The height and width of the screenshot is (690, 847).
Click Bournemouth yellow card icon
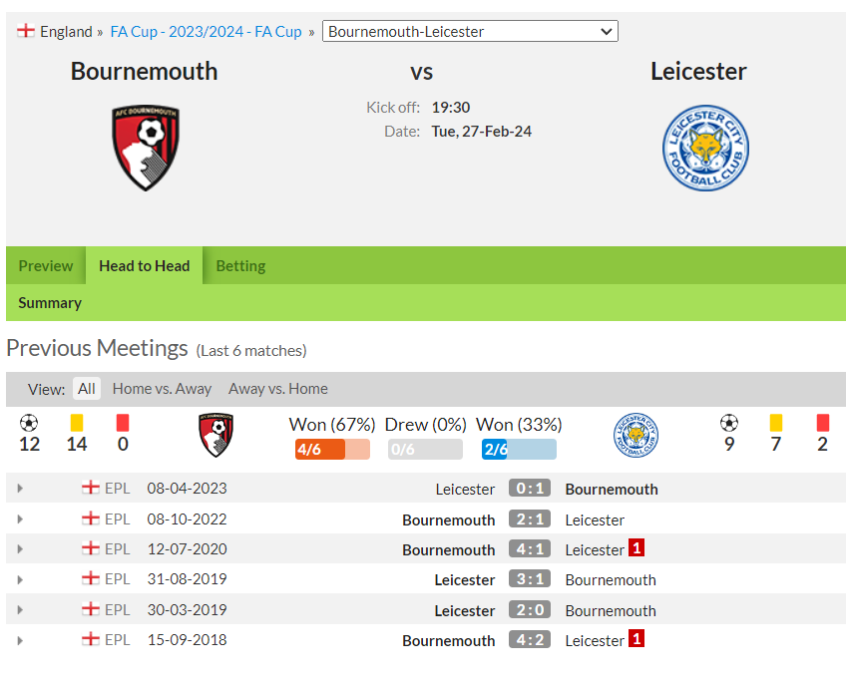coord(77,422)
